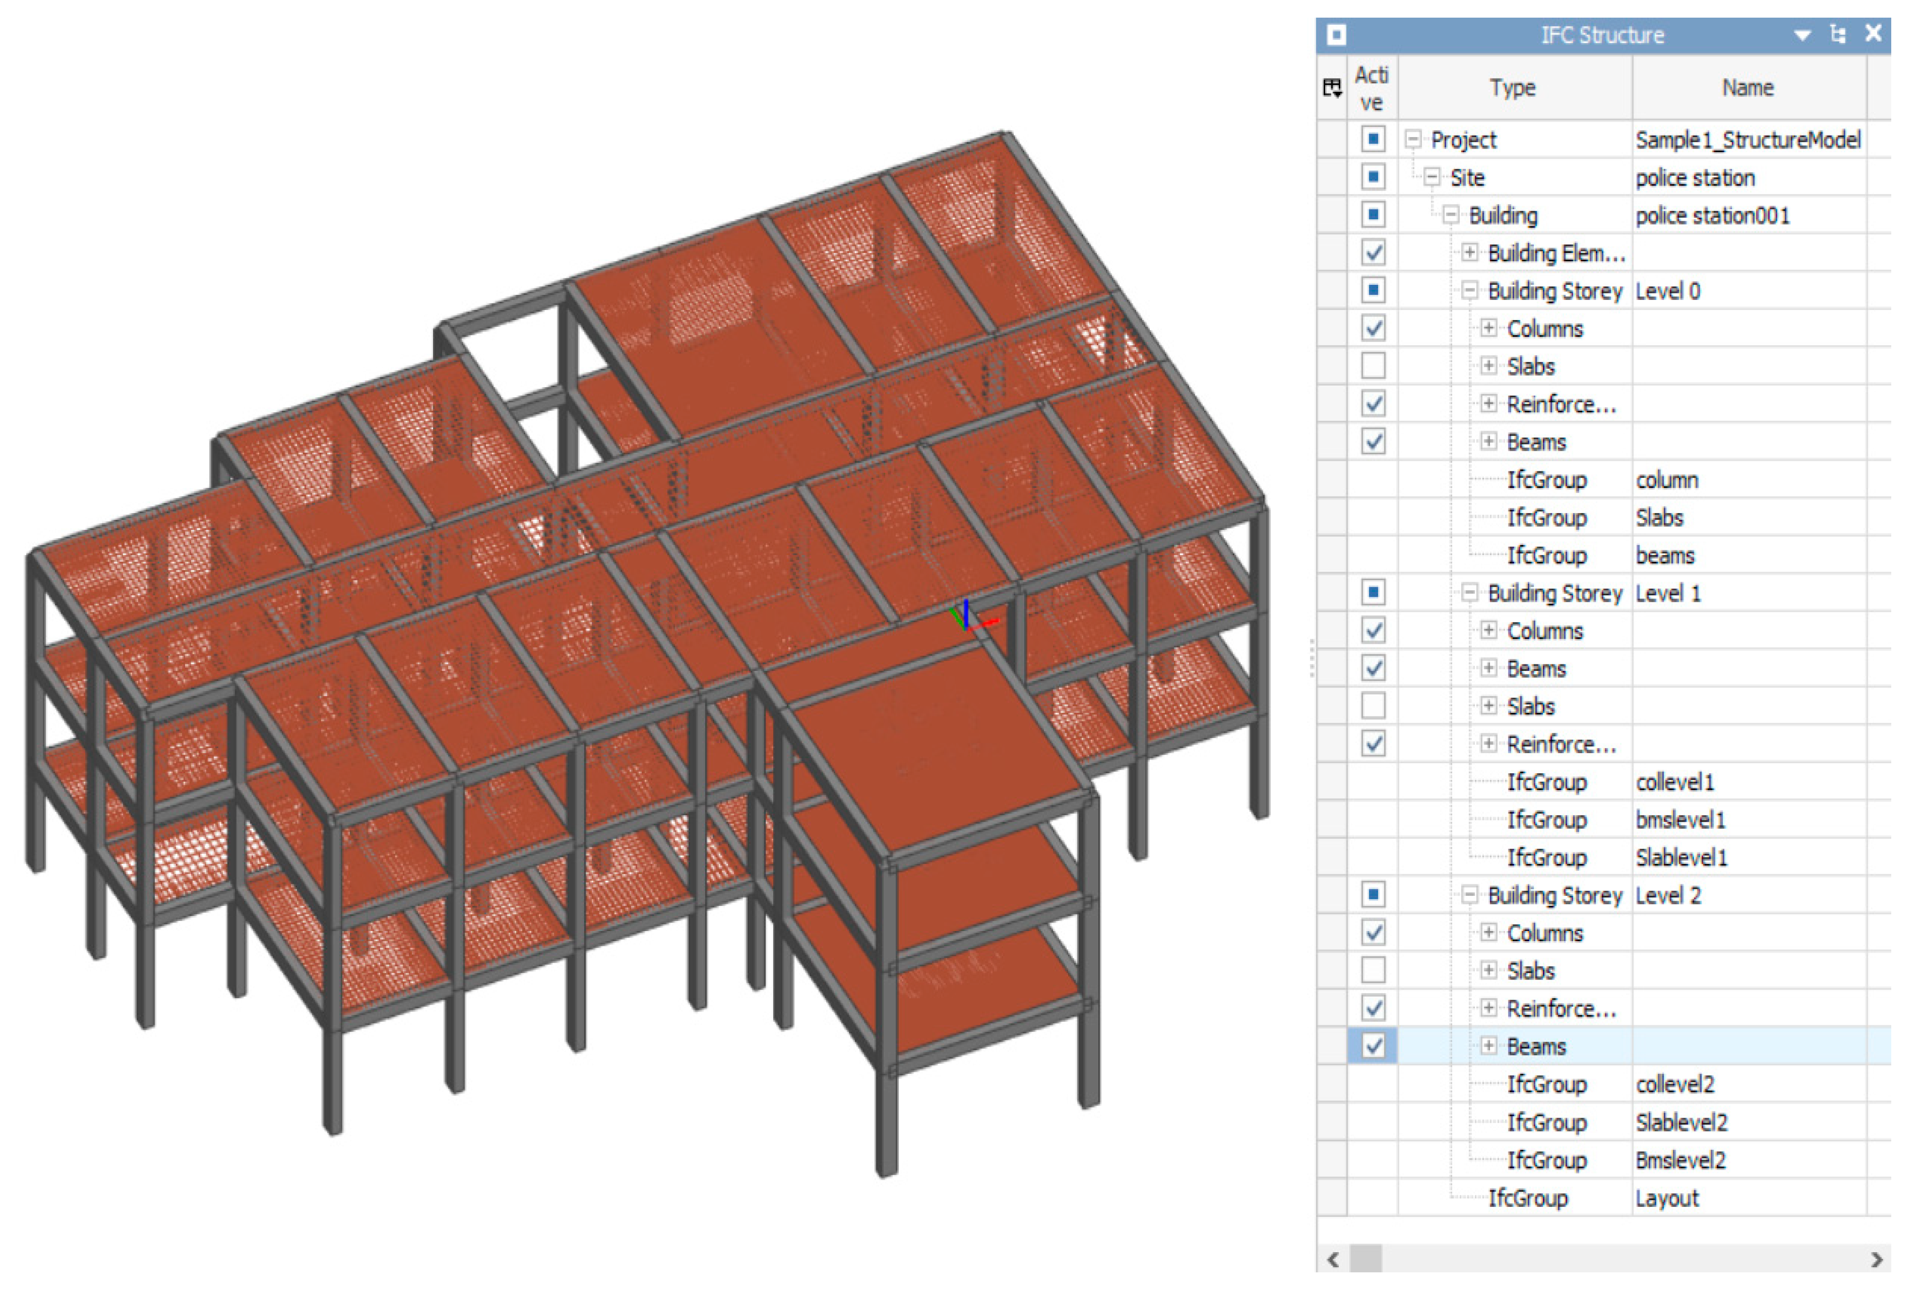Enable Level 0 Slabs checkbox

click(1373, 365)
